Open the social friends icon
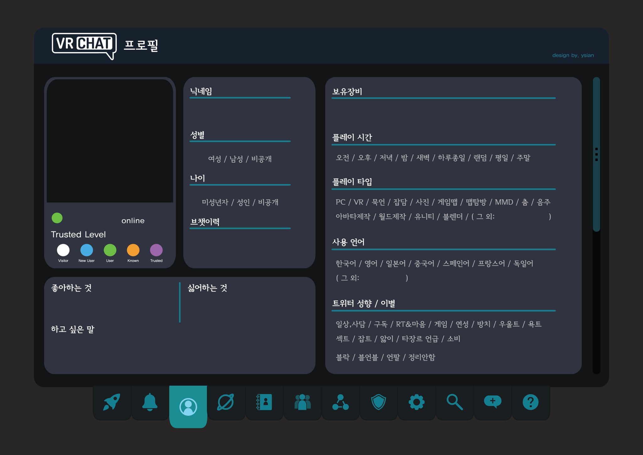This screenshot has height=455, width=643. click(x=302, y=403)
